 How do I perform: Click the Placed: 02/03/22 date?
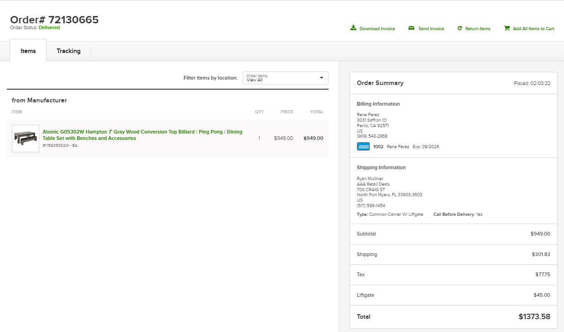point(532,83)
